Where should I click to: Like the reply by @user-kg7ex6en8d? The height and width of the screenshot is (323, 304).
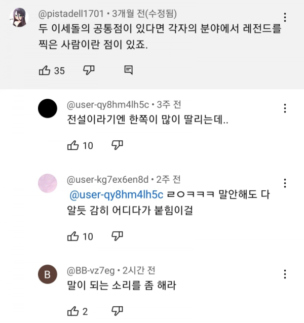click(x=73, y=236)
